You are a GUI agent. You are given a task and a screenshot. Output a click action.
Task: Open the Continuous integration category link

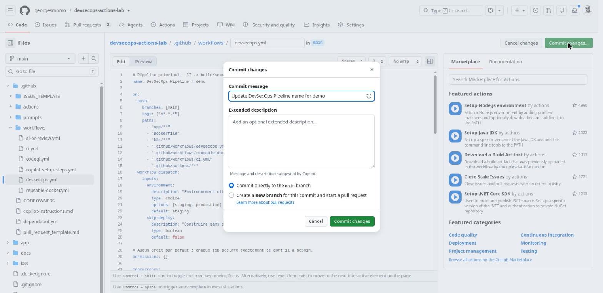547,235
